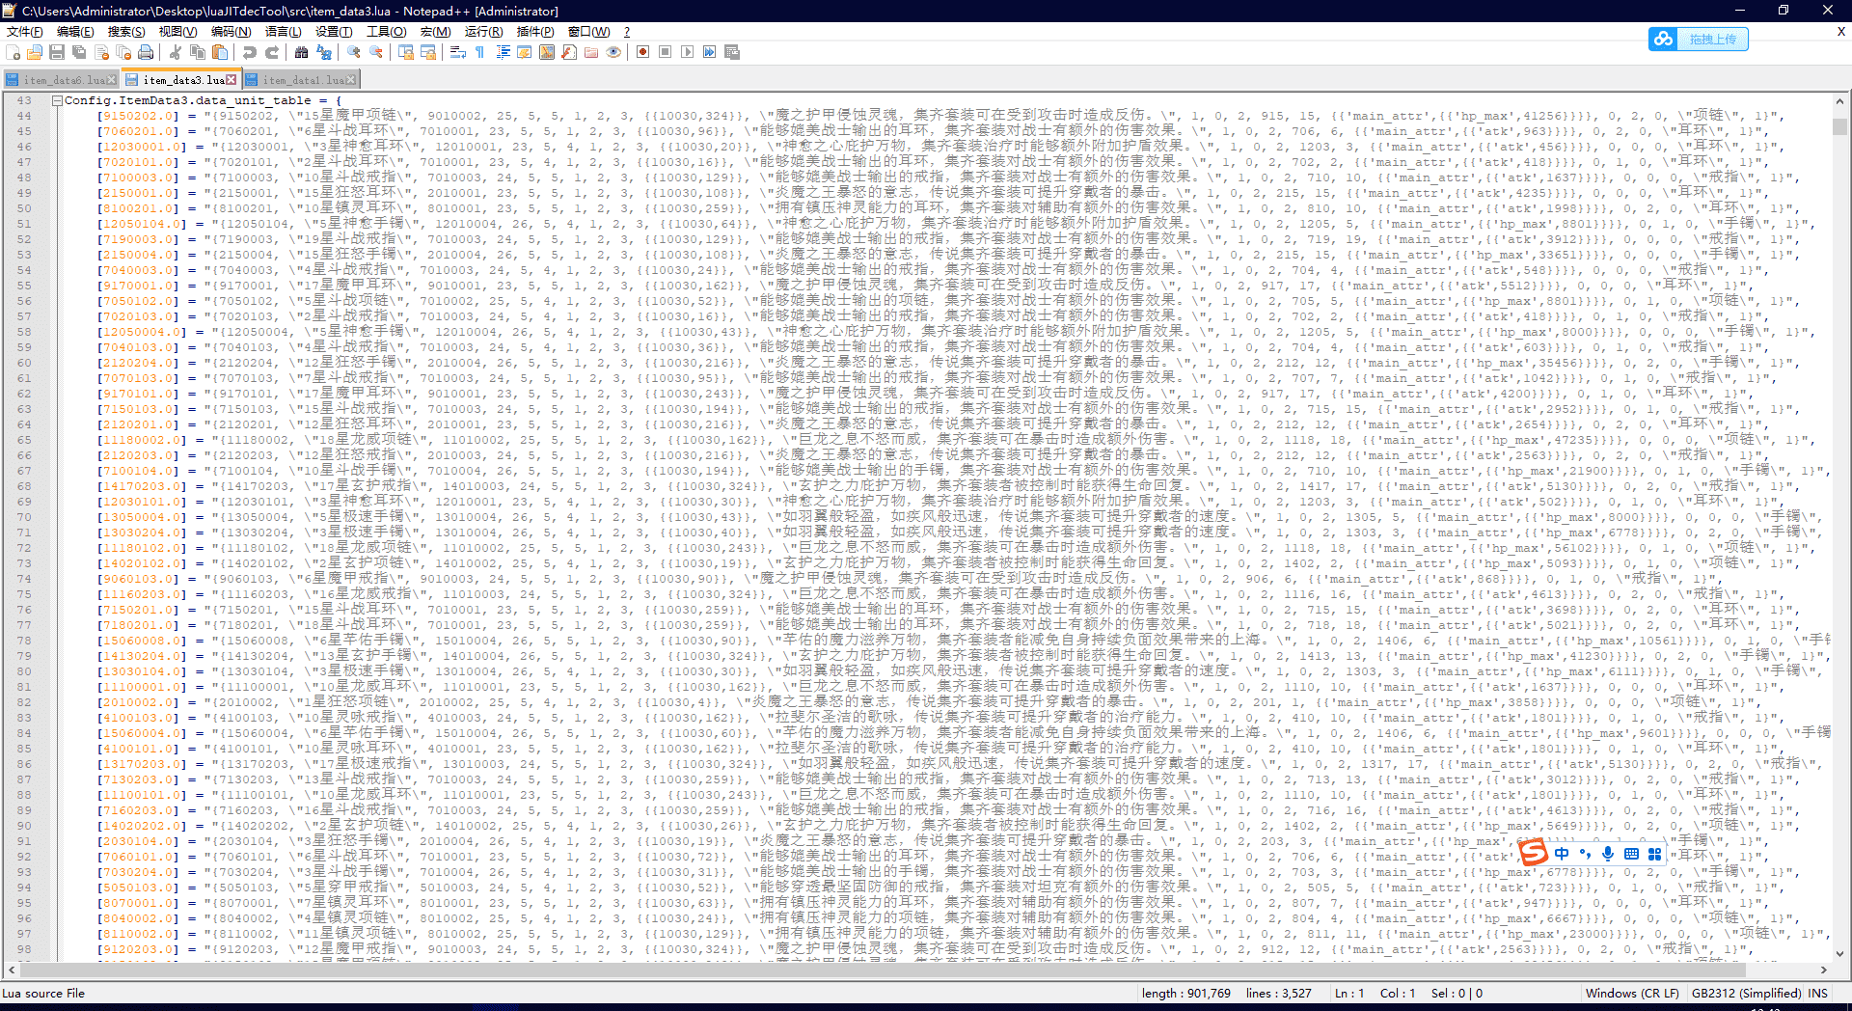1852x1011 pixels.
Task: Open the user defined language icon
Action: (x=525, y=52)
